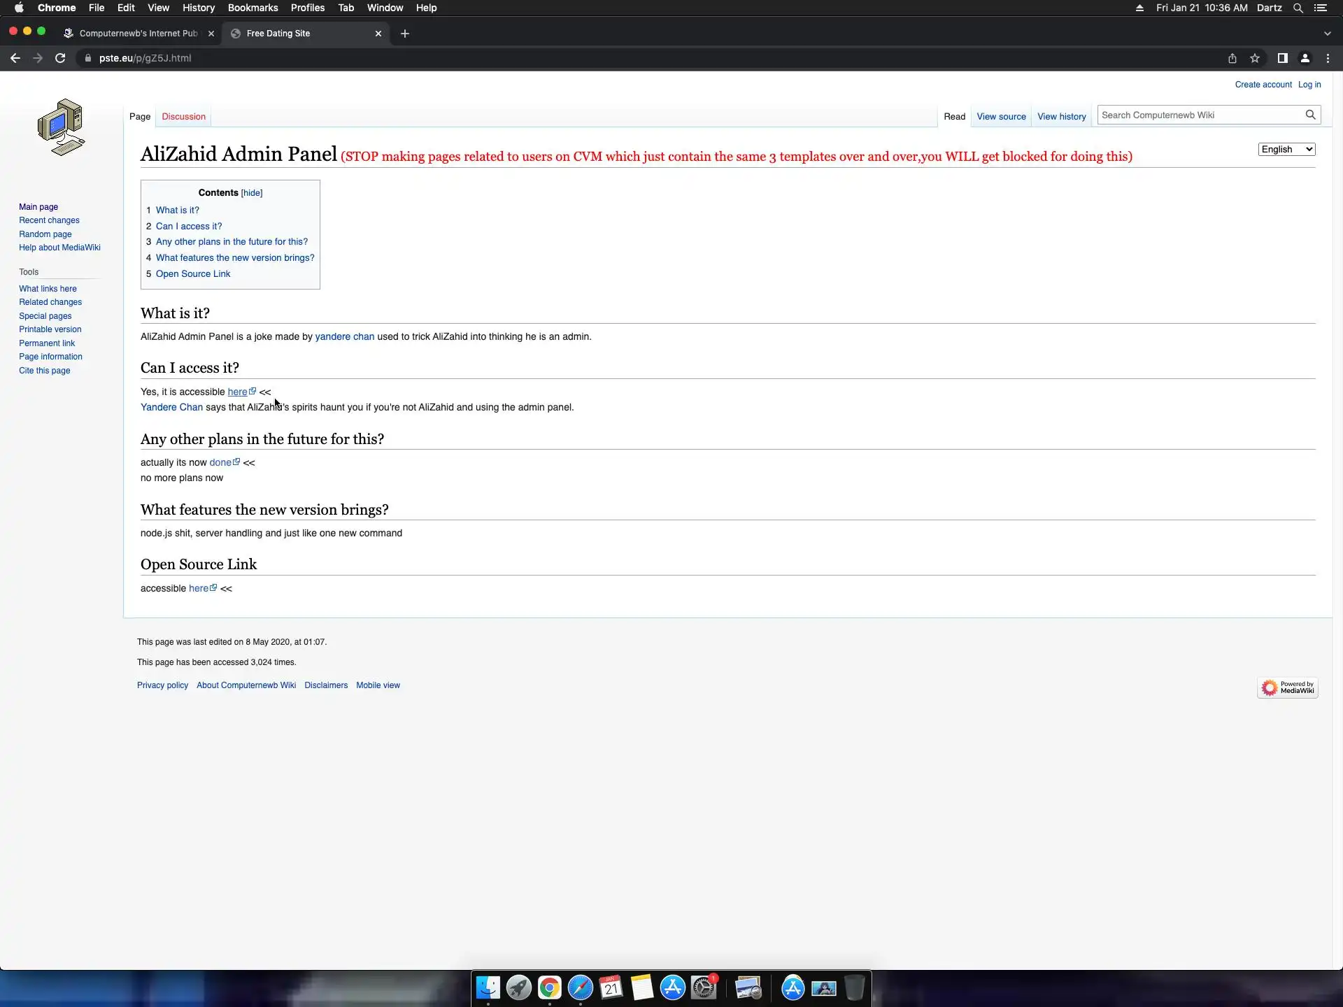
Task: Click the yandere chan link
Action: [344, 337]
